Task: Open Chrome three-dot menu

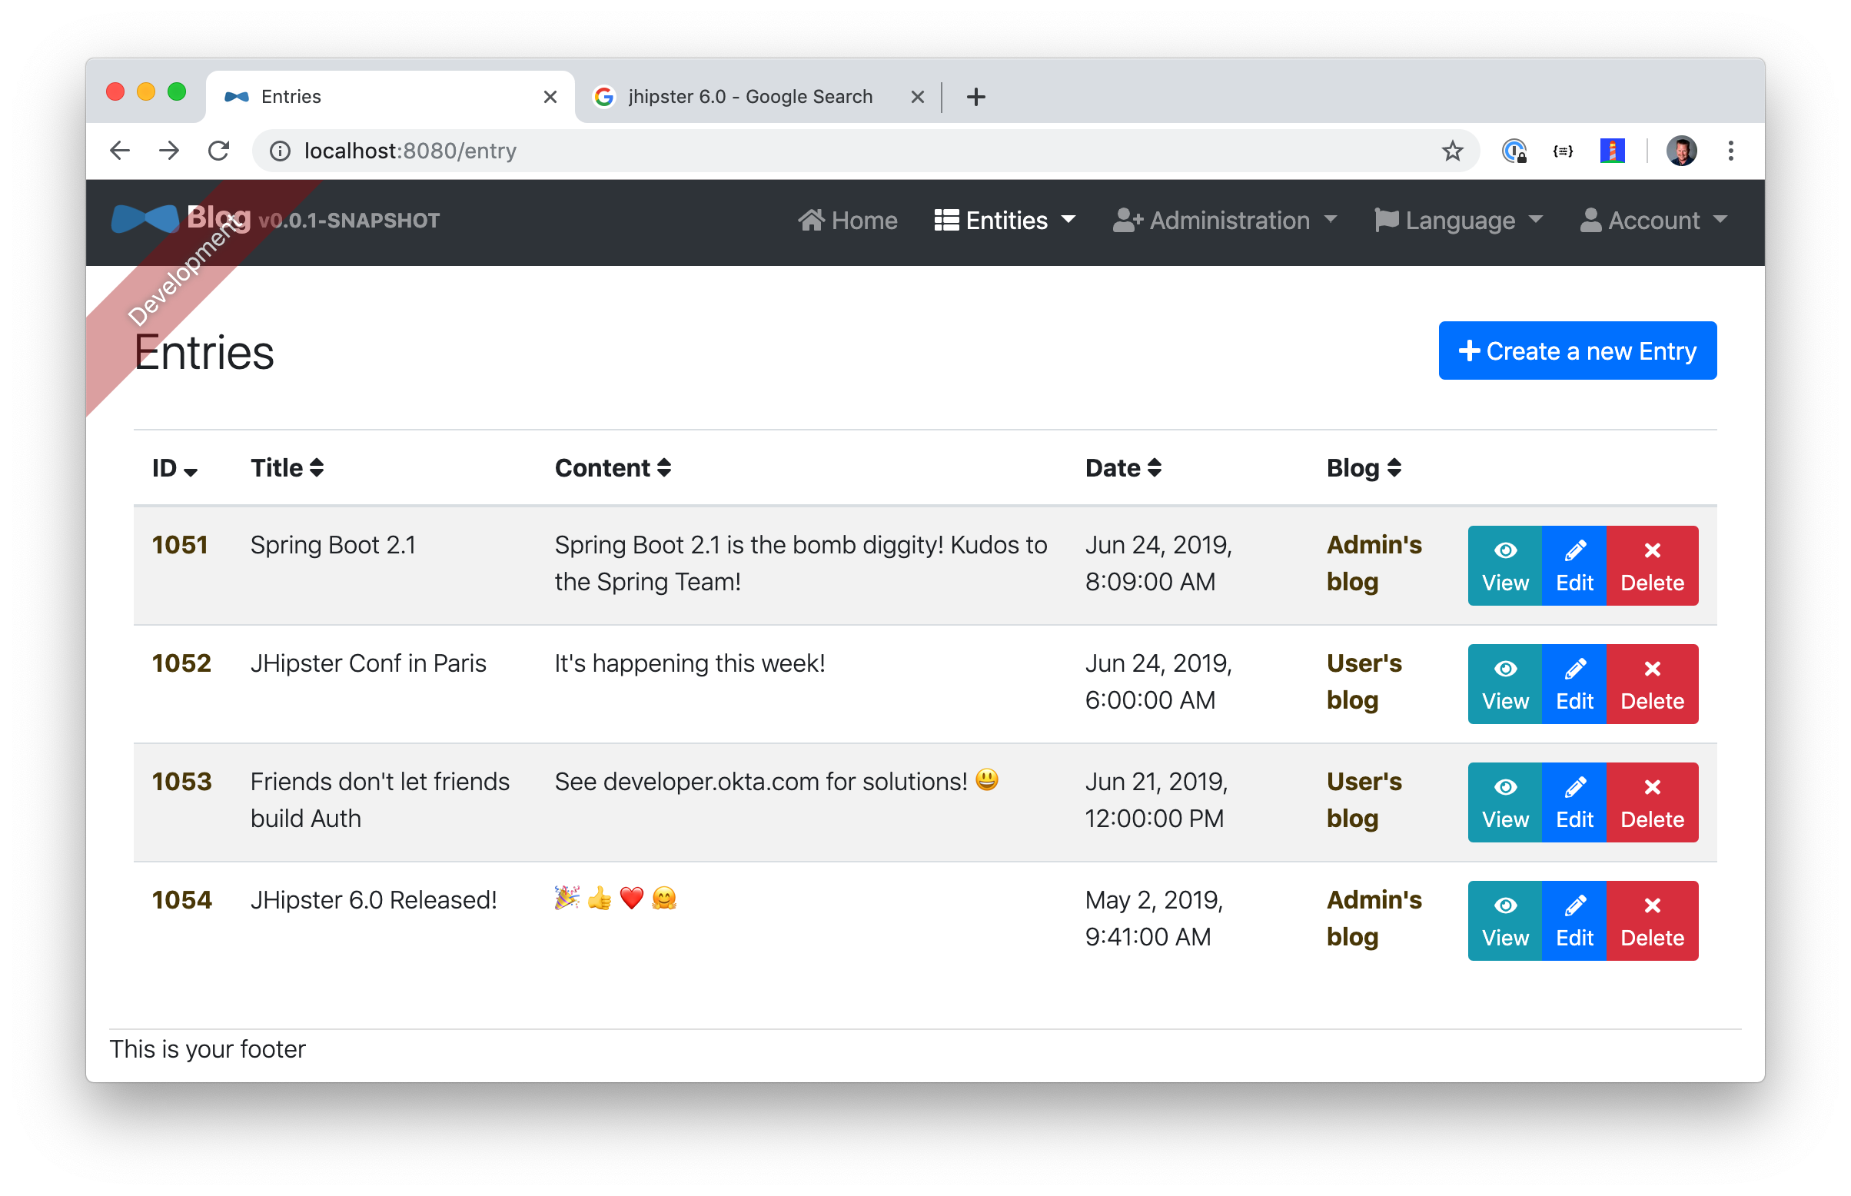Action: 1730,151
